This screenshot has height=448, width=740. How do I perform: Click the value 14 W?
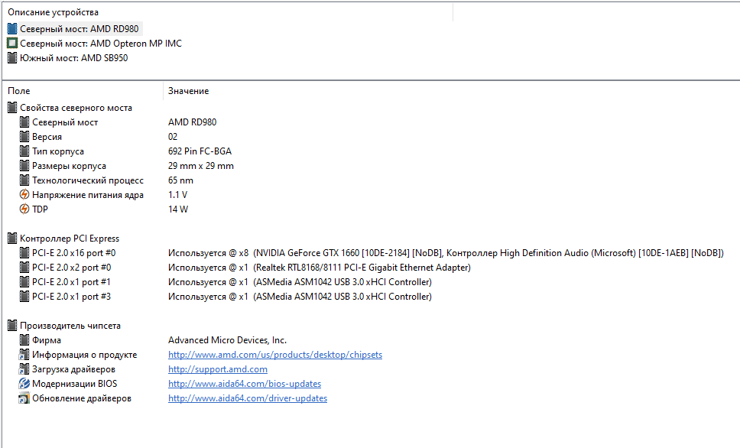tap(178, 209)
